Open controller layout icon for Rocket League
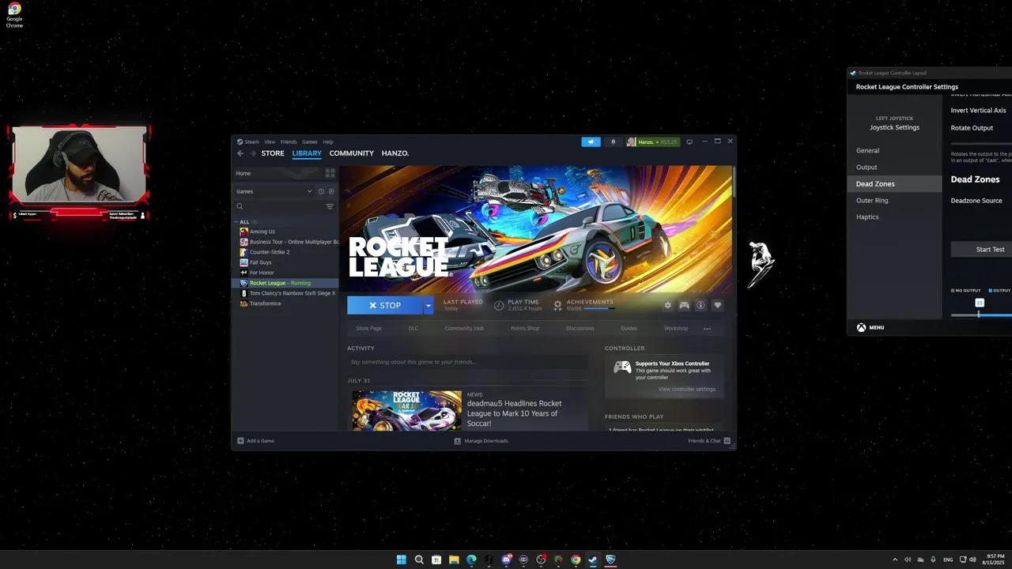This screenshot has width=1012, height=569. click(684, 305)
